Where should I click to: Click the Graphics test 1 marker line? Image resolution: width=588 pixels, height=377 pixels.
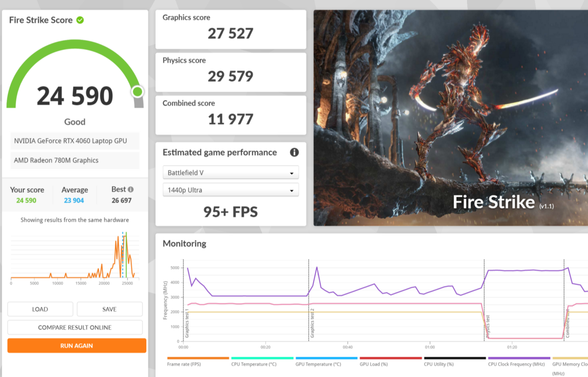(183, 300)
